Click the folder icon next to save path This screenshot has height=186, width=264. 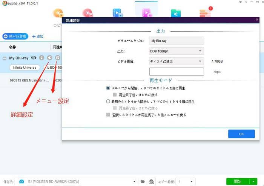[x=143, y=181]
